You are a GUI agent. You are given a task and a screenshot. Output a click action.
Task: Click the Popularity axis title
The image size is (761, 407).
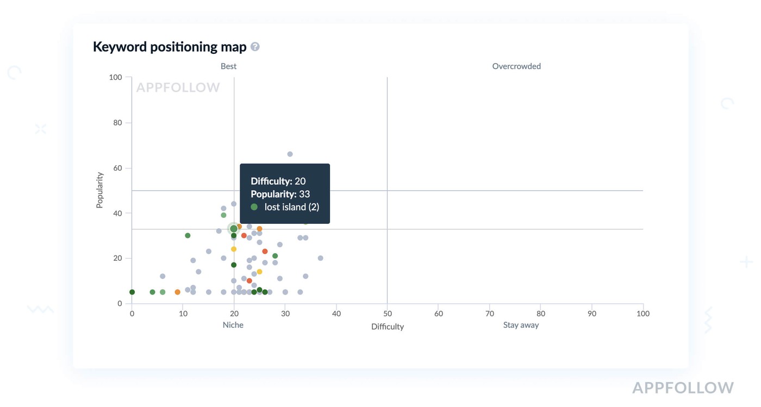[100, 190]
